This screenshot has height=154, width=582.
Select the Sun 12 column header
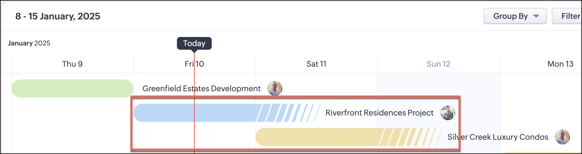438,64
